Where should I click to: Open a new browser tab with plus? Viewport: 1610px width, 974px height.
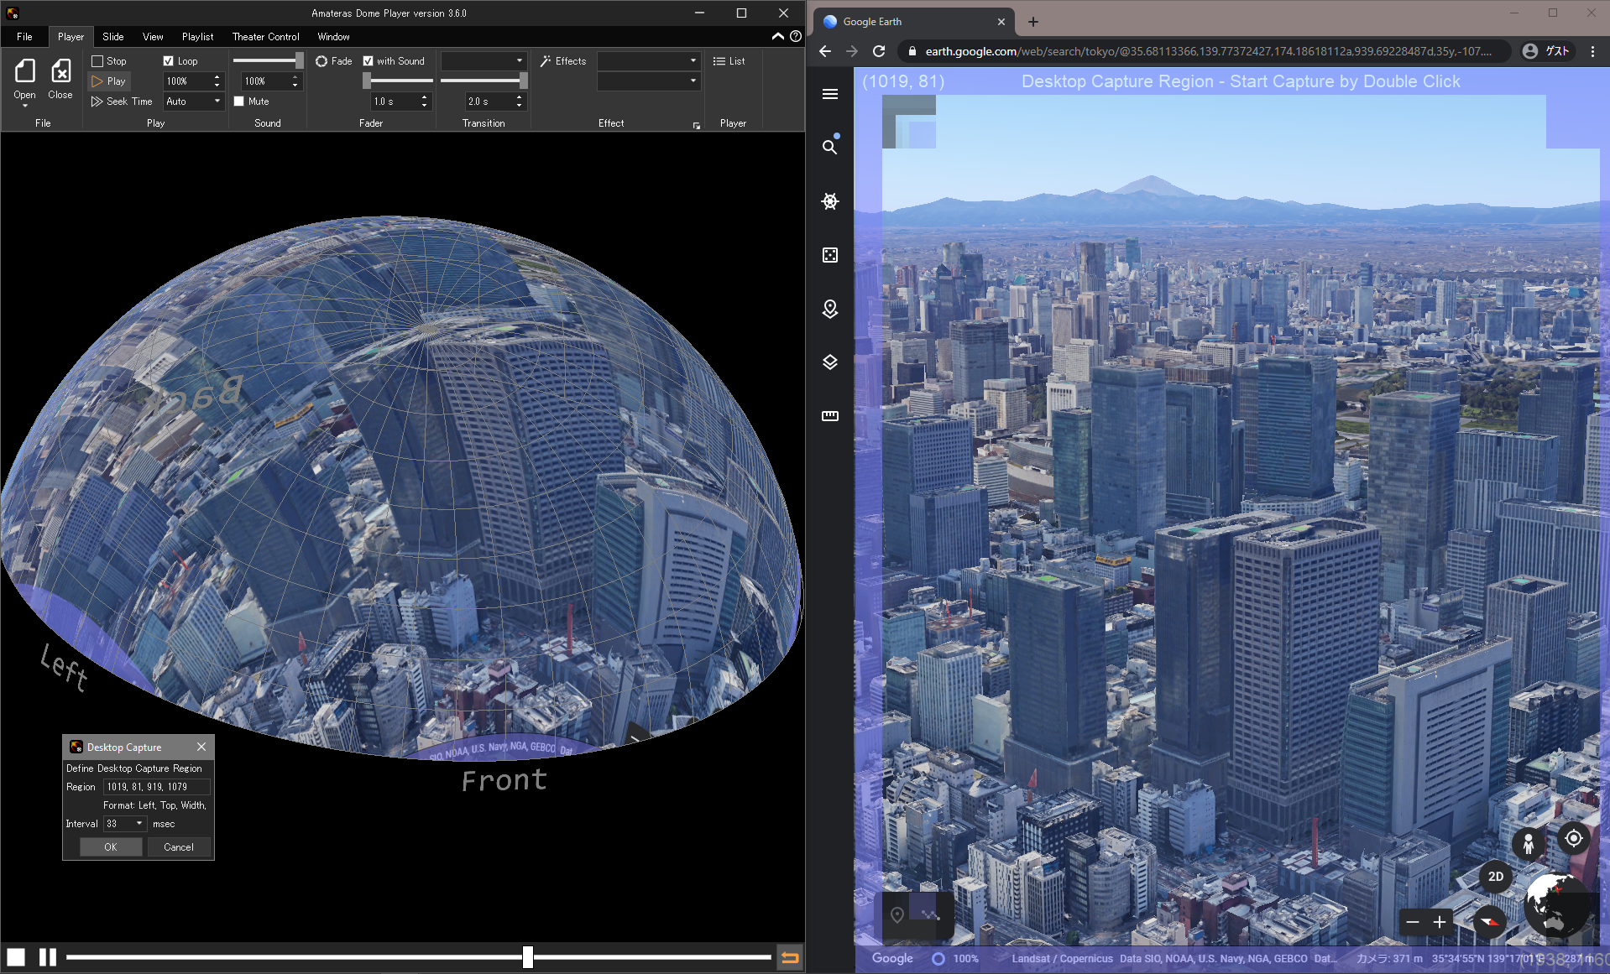[x=1033, y=22]
